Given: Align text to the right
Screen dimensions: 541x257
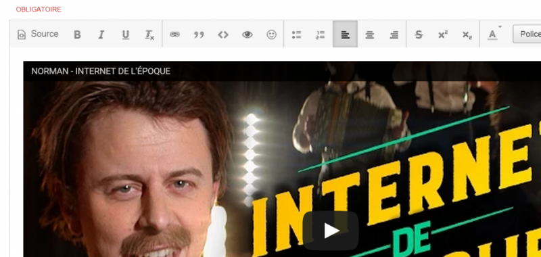Looking at the screenshot, I should (394, 34).
